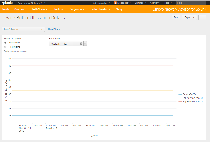
Task: Click the "Lenovo Network Advisor for Splunk" title
Action: (x=179, y=9)
